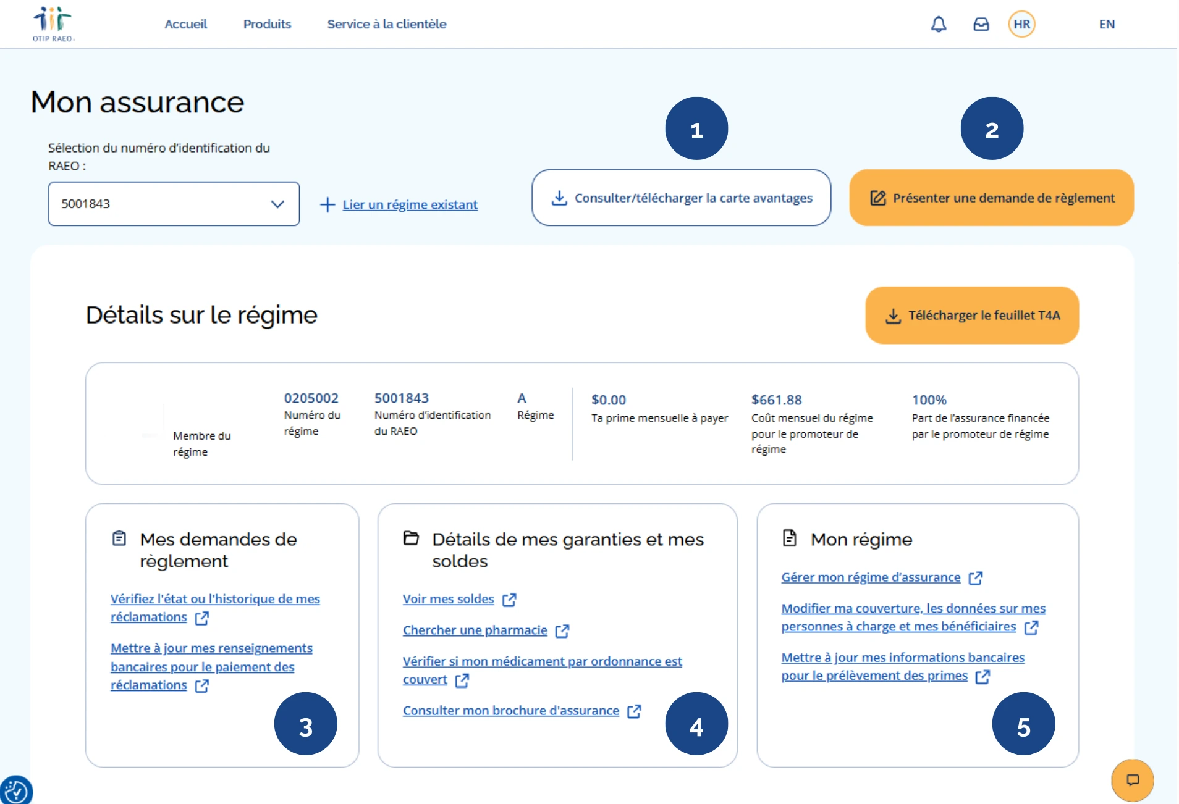1179x804 pixels.
Task: Click the folder icon by Détails de mes garanties
Action: click(411, 537)
